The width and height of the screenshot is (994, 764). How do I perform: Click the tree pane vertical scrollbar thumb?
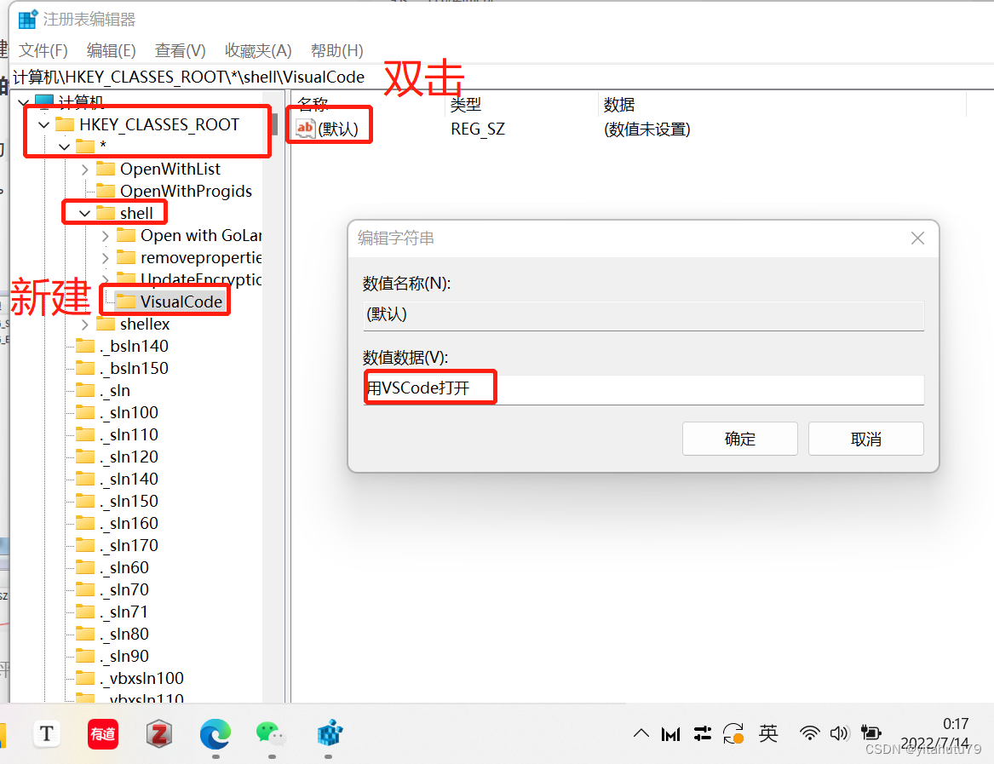tap(274, 124)
